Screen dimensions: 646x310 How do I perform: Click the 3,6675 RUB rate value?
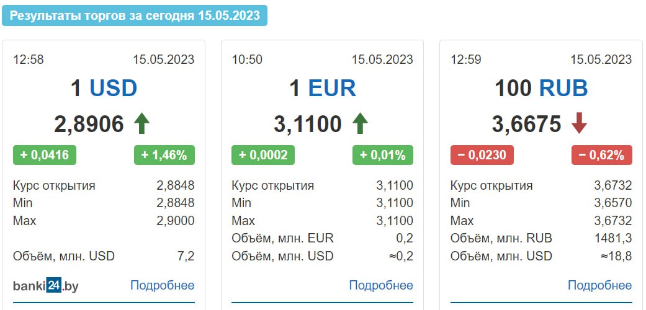click(526, 124)
